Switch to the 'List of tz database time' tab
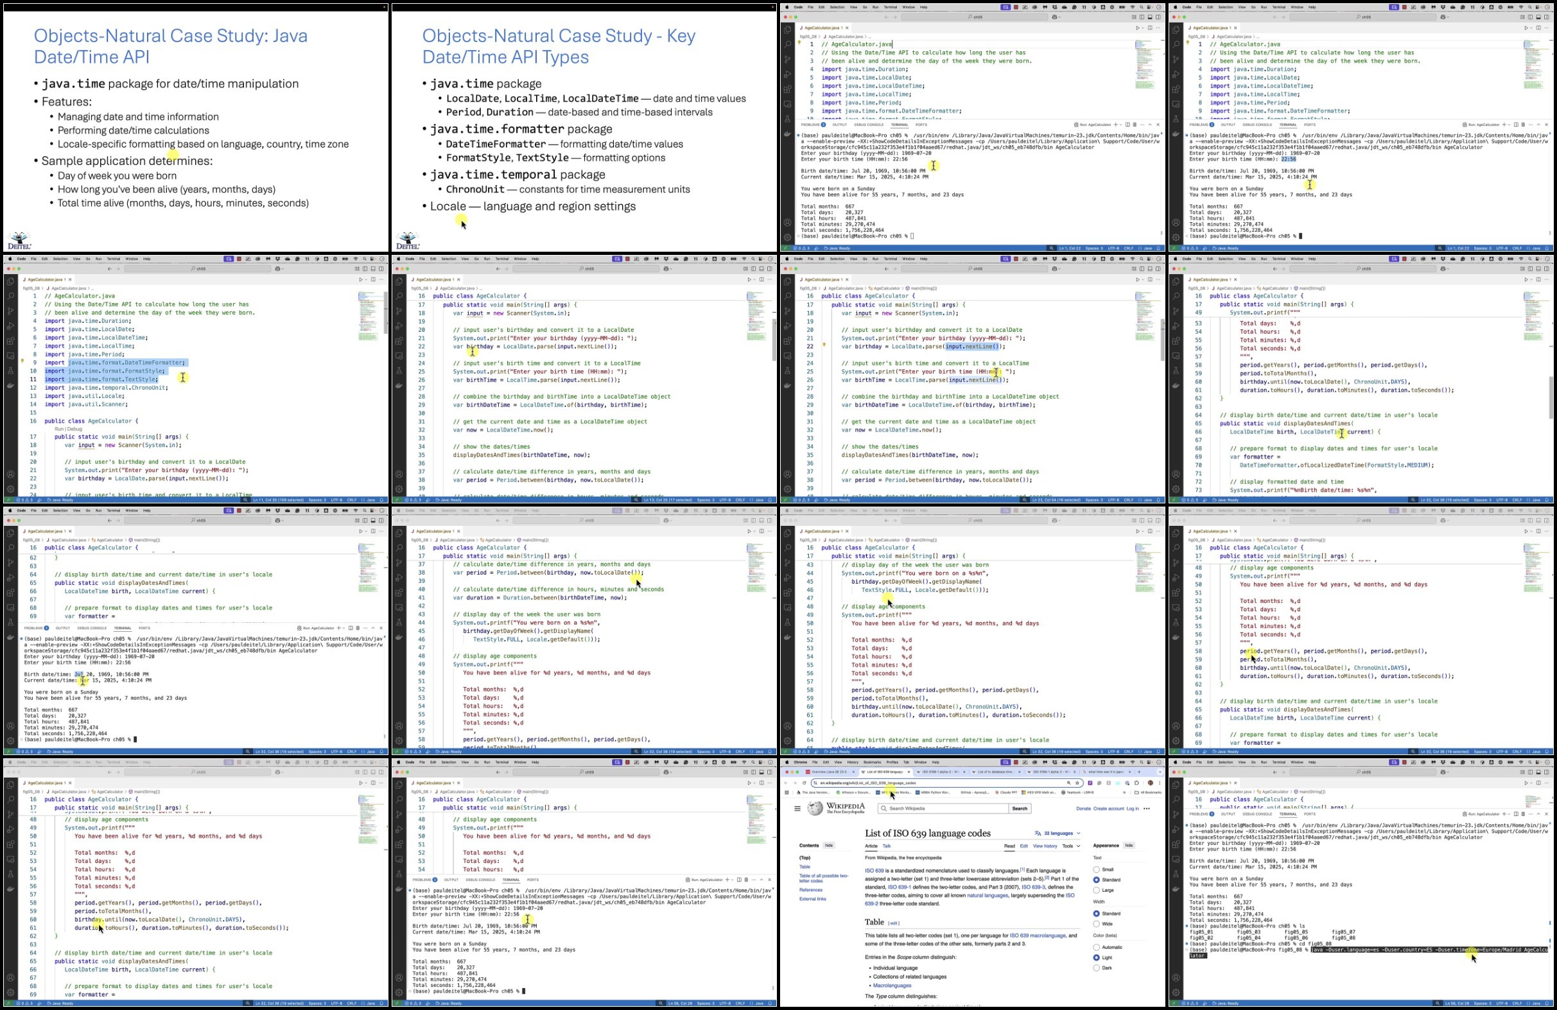 click(995, 772)
